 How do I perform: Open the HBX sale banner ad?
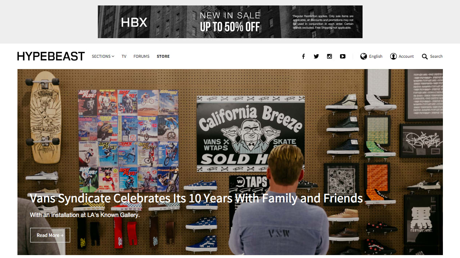pos(230,22)
